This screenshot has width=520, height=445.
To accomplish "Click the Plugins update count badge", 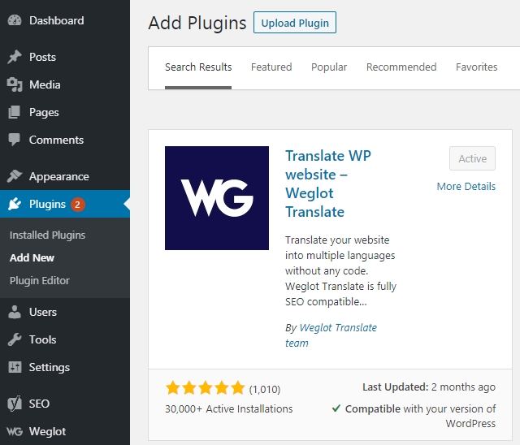I will click(77, 205).
